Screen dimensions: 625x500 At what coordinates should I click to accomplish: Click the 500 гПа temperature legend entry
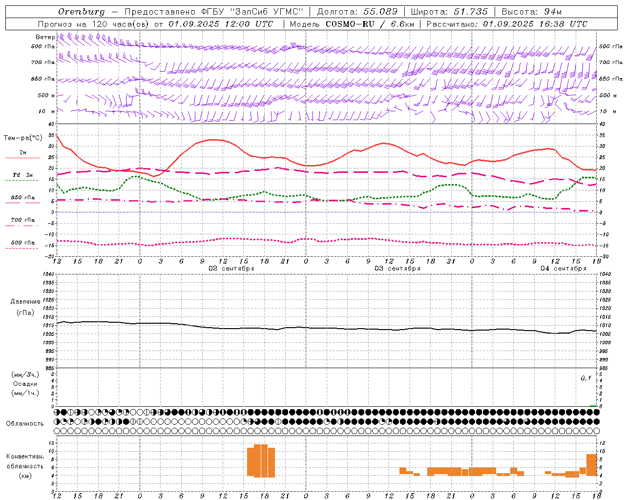(x=23, y=242)
